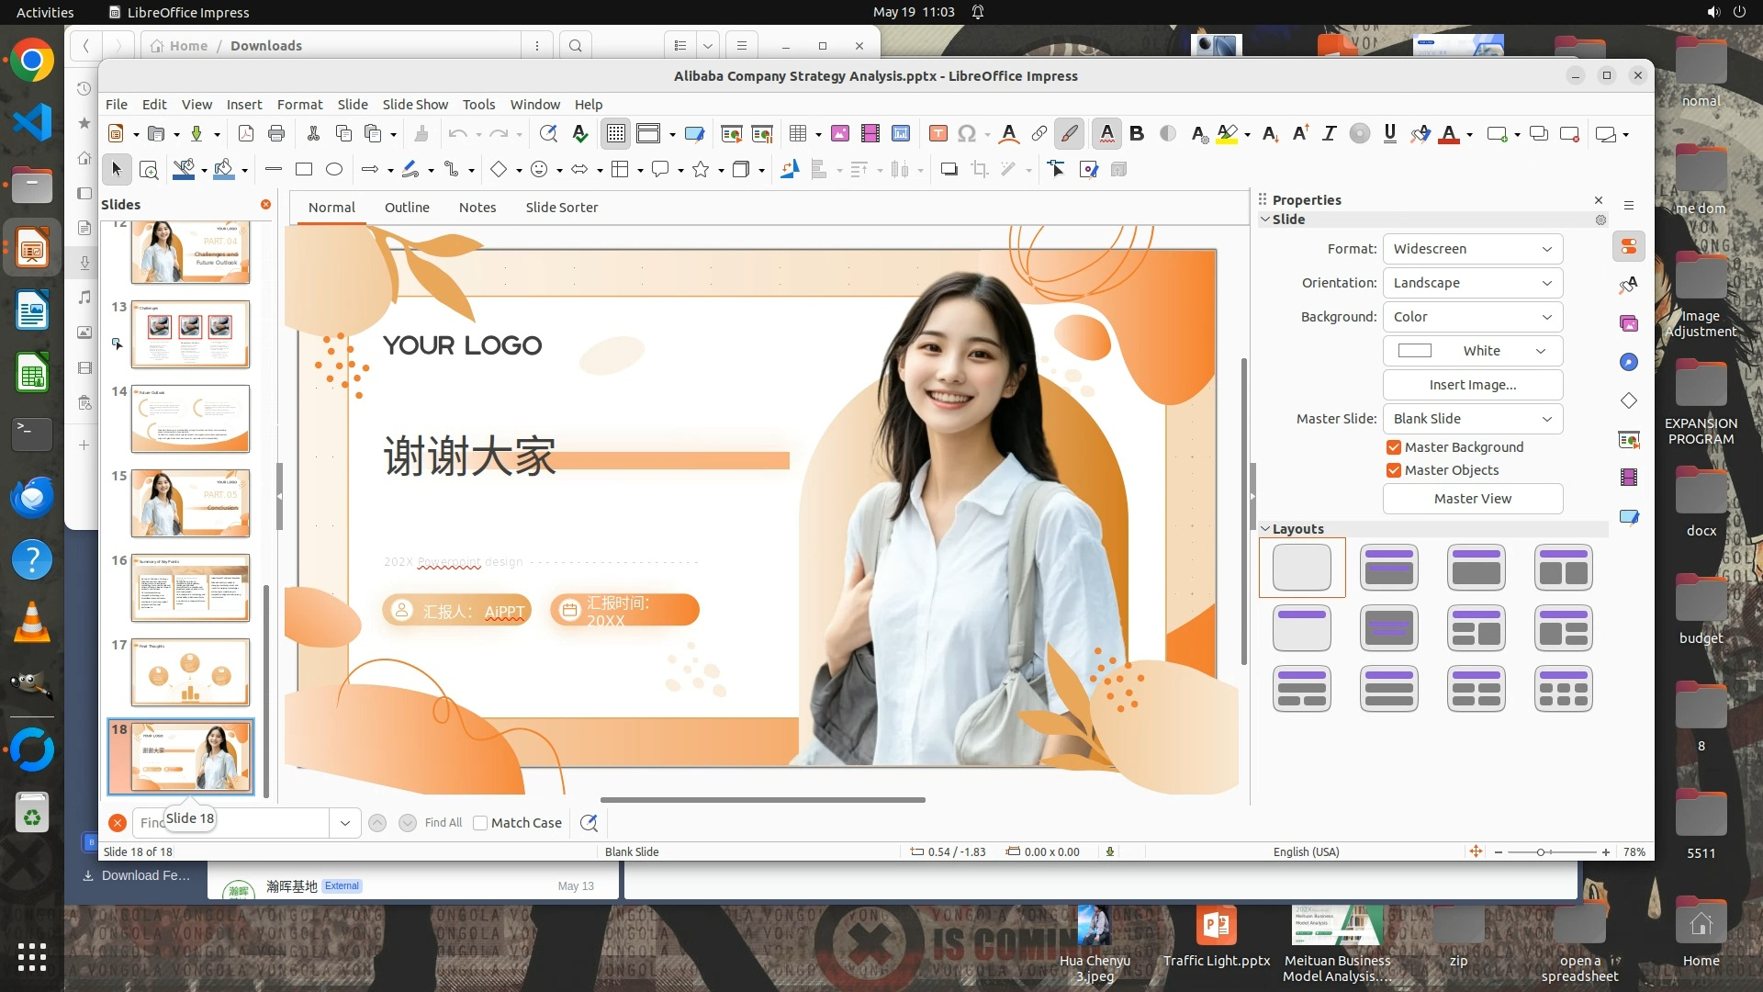Switch to the Slide Sorter tab
The image size is (1763, 992).
[x=561, y=208]
